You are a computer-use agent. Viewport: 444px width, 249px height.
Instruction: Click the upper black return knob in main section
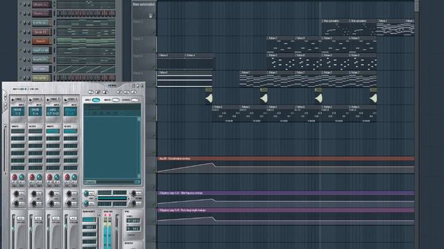coord(133,194)
